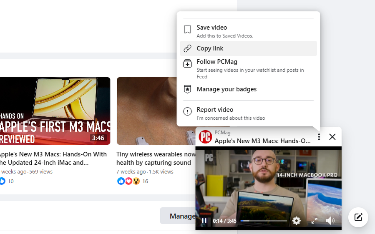This screenshot has height=234, width=375.
Task: Open the three-dot options on mini player
Action: 319,137
